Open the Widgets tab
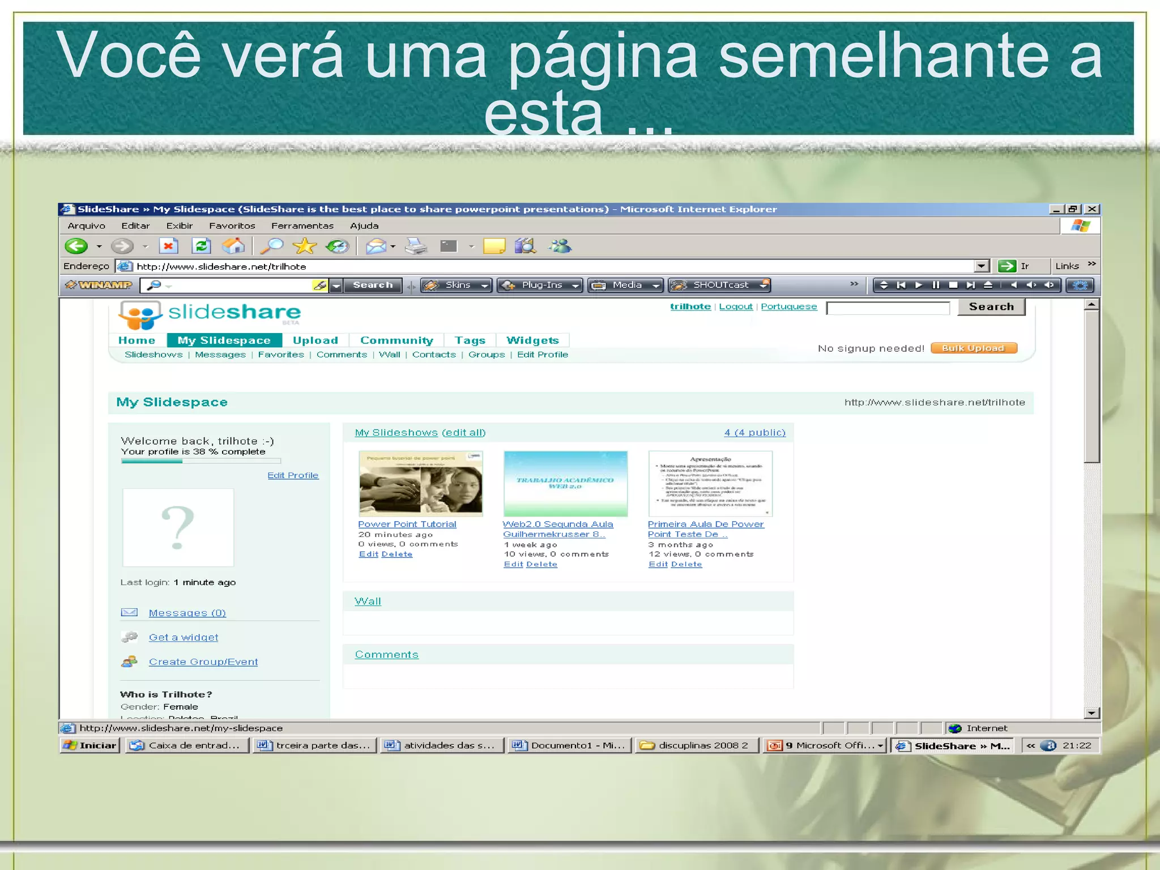This screenshot has height=870, width=1160. coord(532,340)
